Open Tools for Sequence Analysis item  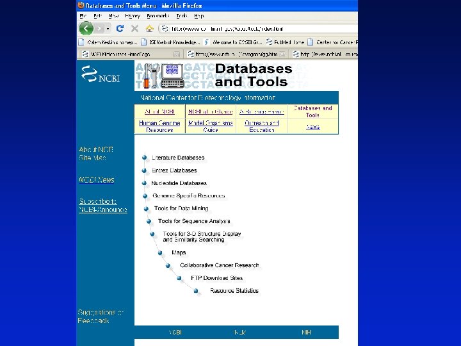(x=194, y=221)
